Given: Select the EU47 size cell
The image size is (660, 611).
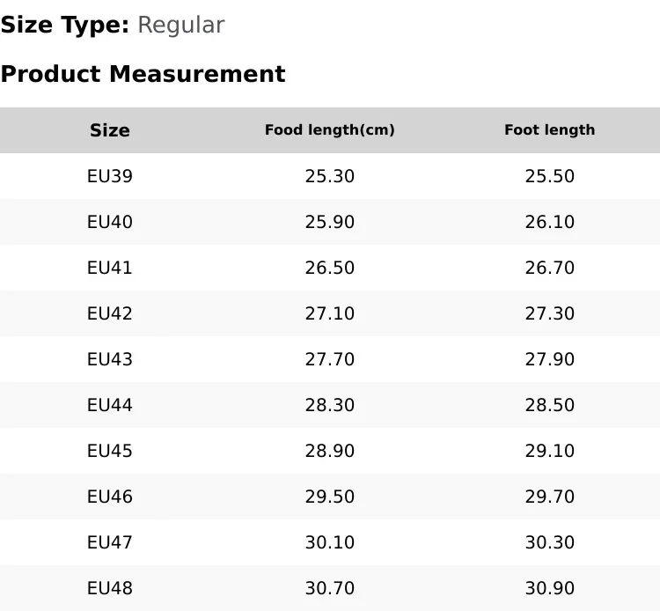Looking at the screenshot, I should (x=110, y=542).
